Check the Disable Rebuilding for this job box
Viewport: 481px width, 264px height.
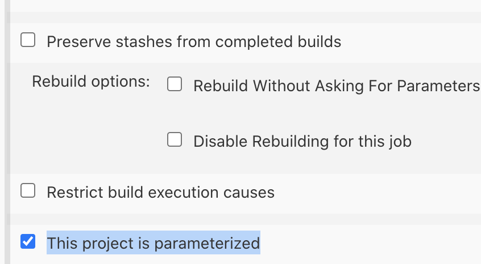coord(174,140)
